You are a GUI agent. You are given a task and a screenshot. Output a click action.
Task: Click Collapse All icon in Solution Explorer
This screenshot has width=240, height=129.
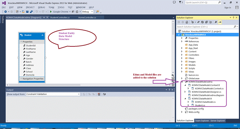coord(206,22)
